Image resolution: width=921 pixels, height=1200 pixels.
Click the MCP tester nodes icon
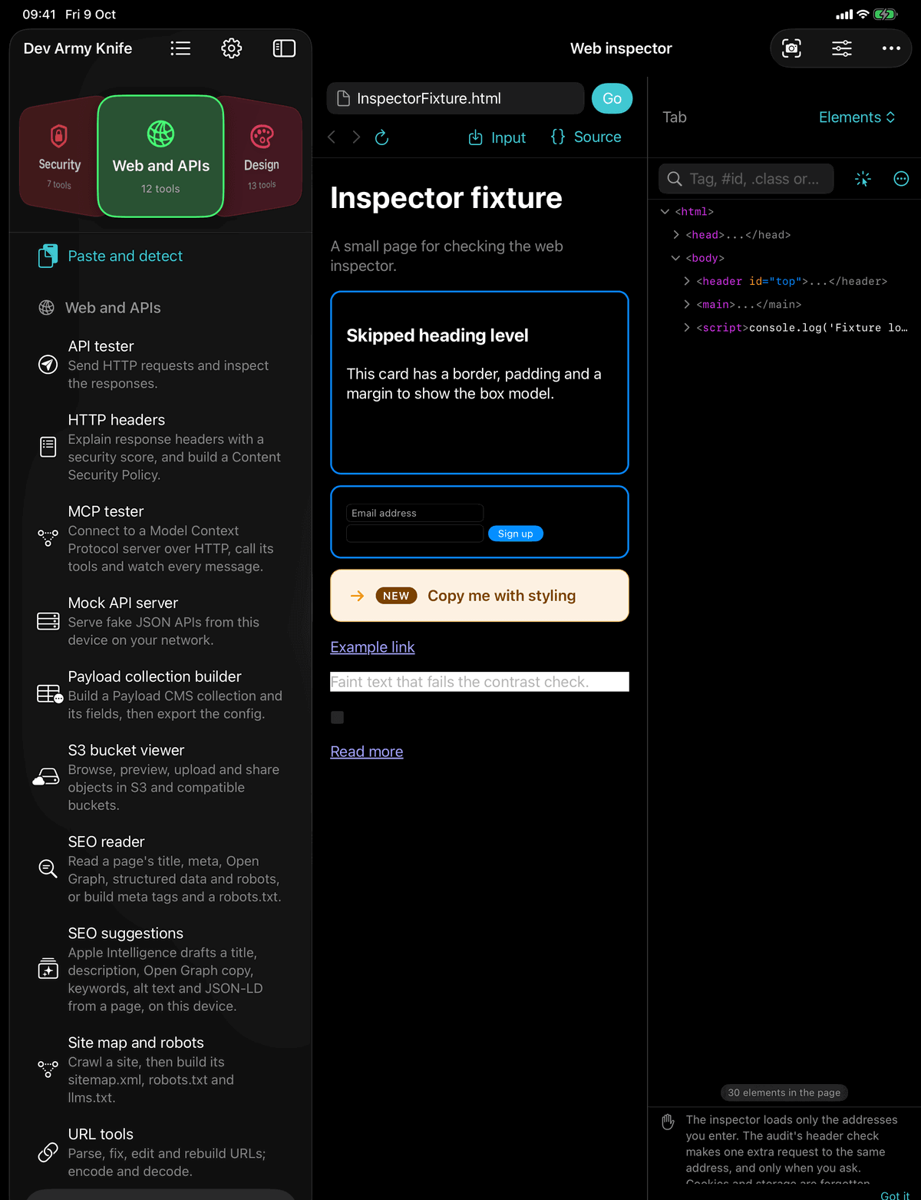(x=48, y=538)
